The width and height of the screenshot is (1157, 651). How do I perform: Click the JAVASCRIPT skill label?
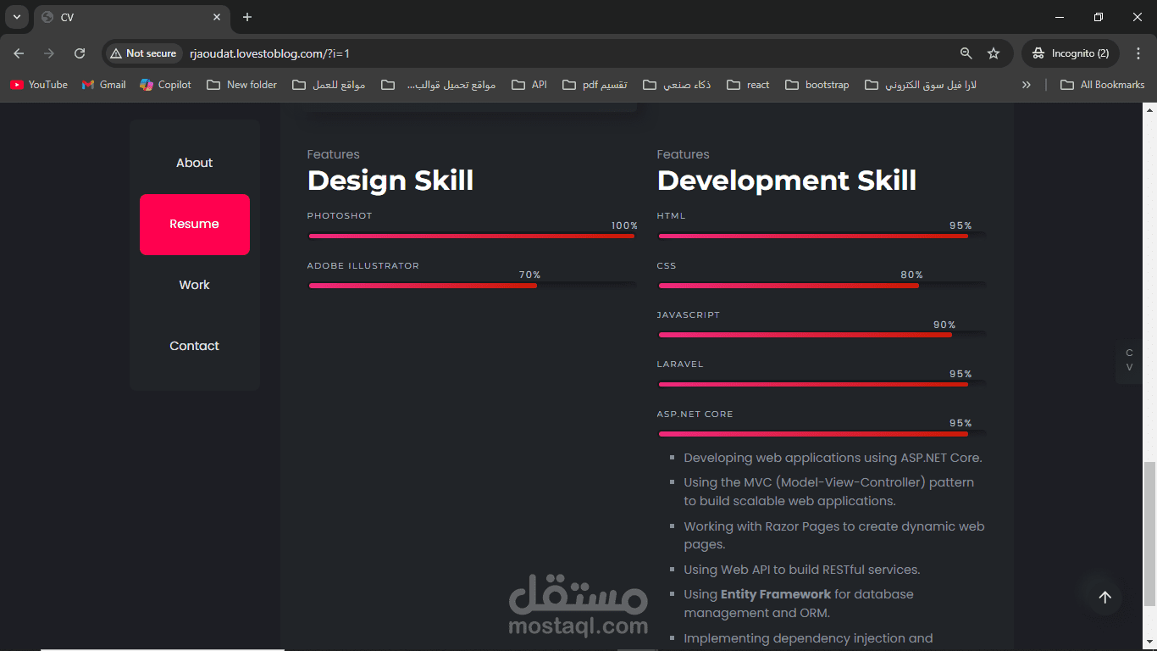coord(689,315)
